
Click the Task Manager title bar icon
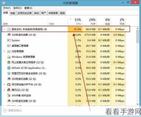point(3,3)
